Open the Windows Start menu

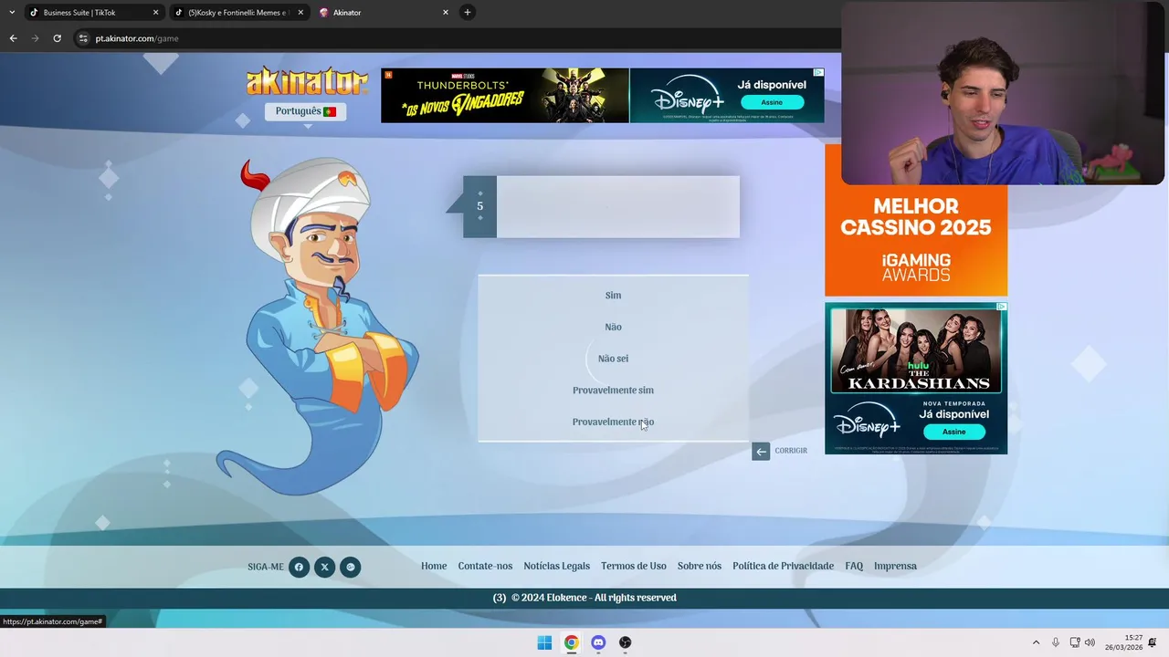tap(544, 642)
